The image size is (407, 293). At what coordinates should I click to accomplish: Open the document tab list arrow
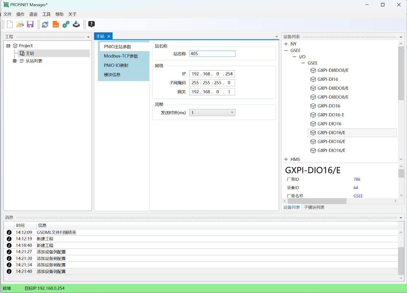pos(277,37)
